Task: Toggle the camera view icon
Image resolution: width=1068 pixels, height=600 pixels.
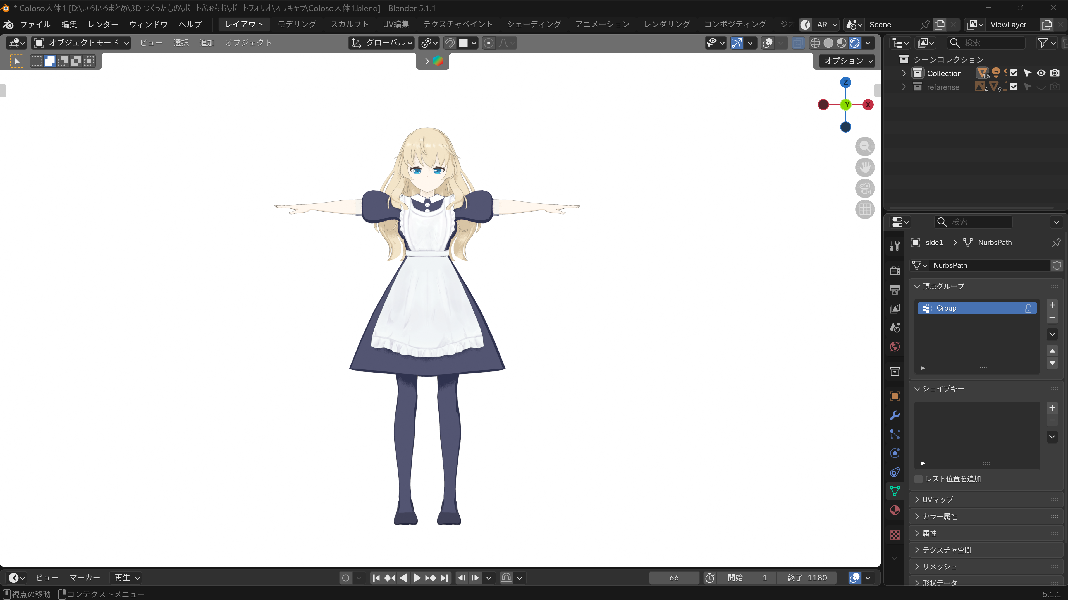Action: point(865,188)
